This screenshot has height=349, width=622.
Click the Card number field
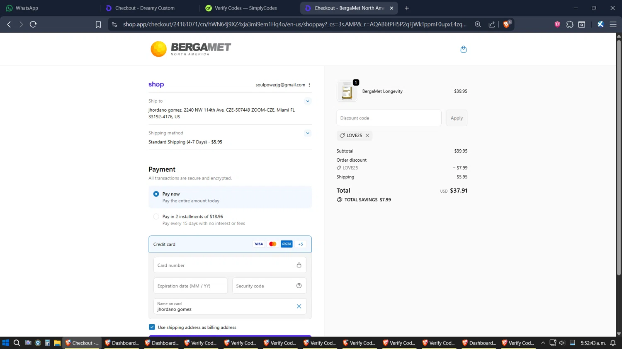tap(230, 265)
